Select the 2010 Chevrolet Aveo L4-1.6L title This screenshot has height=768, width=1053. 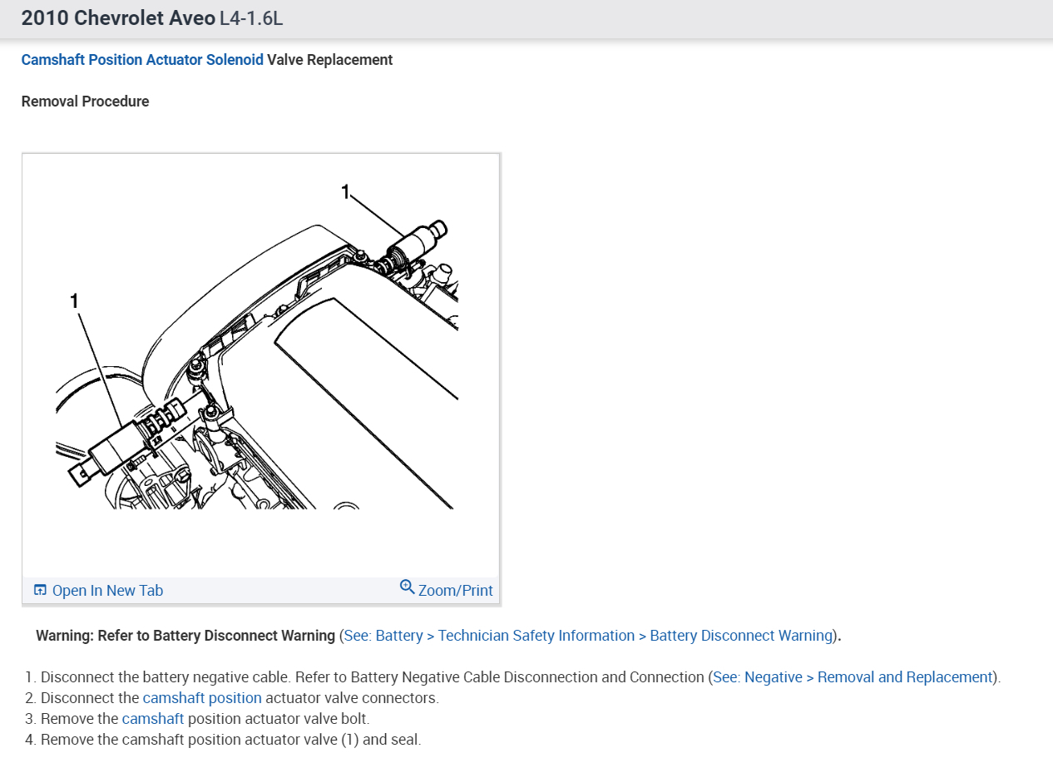pyautogui.click(x=152, y=18)
